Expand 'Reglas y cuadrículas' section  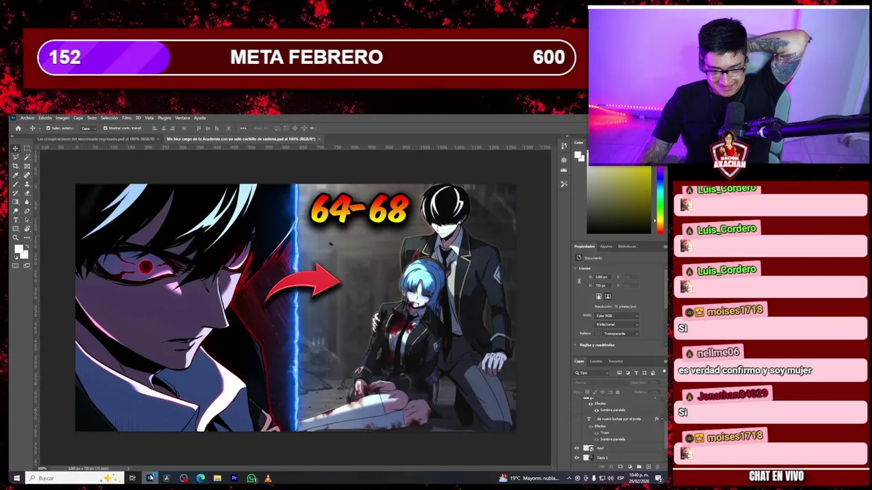[574, 345]
